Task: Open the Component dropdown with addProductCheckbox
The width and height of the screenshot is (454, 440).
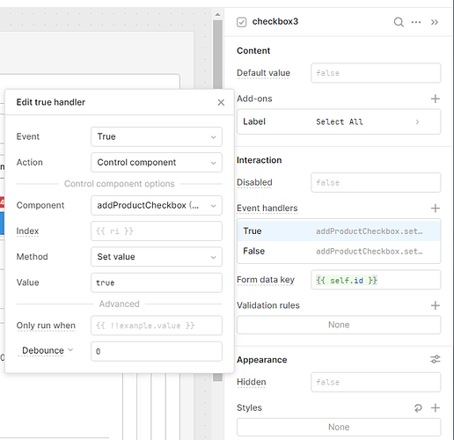Action: [x=157, y=205]
